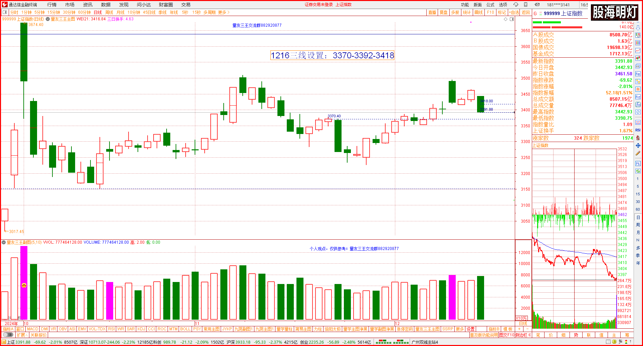The image size is (643, 346).
Task: Expand the 更多 periods list
Action: point(224,12)
